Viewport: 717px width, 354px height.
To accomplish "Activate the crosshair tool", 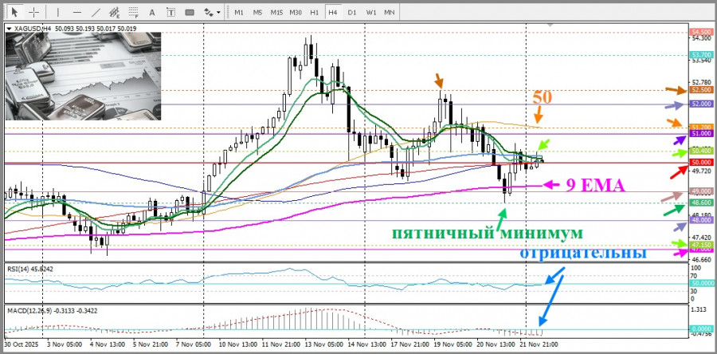I will (x=34, y=12).
